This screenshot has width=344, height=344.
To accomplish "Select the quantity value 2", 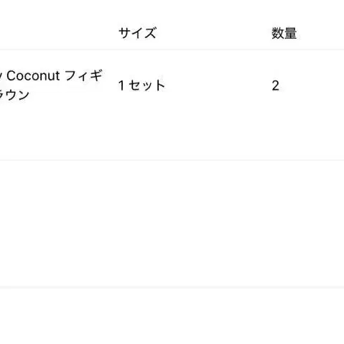I will pos(276,85).
